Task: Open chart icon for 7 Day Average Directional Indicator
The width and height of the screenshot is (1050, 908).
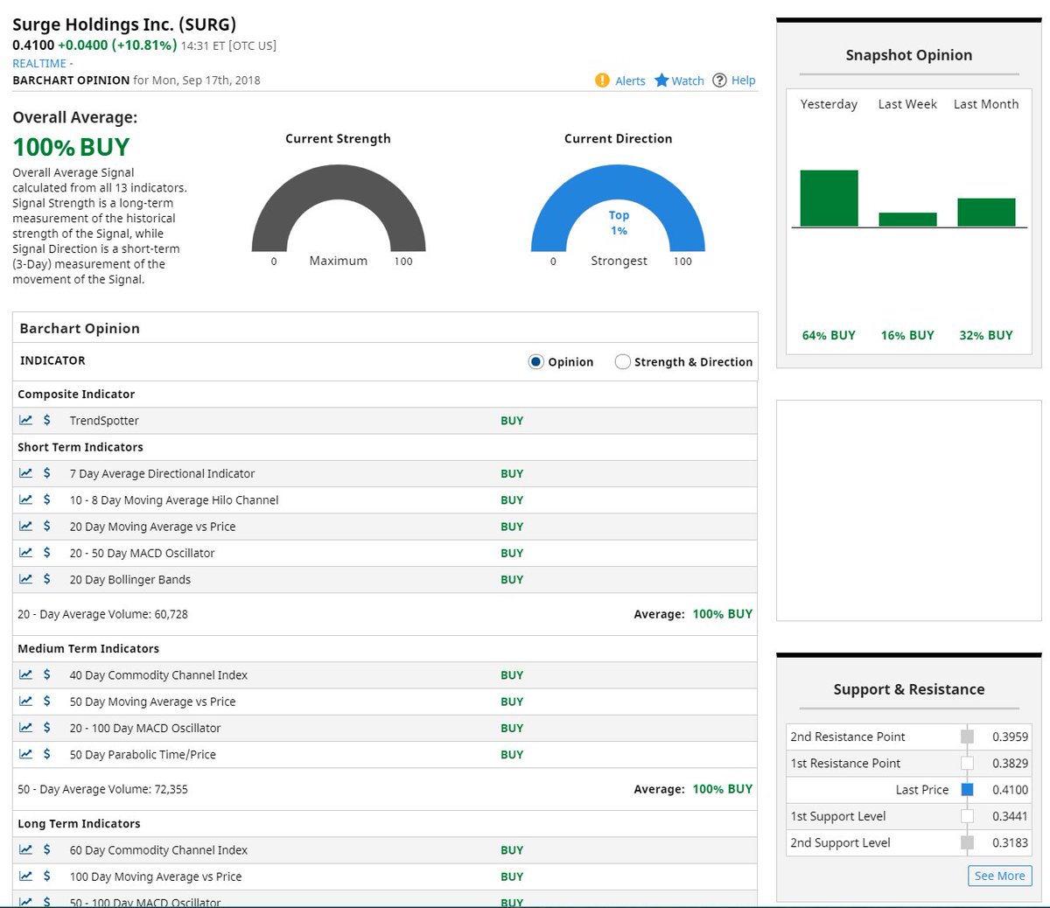Action: click(26, 473)
